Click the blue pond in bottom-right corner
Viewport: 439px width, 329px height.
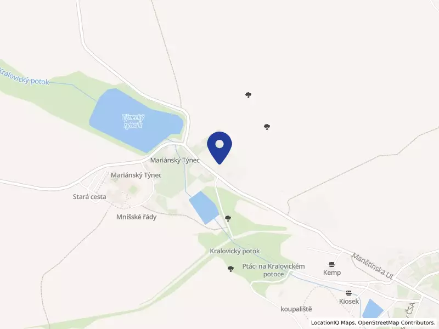pos(373,309)
